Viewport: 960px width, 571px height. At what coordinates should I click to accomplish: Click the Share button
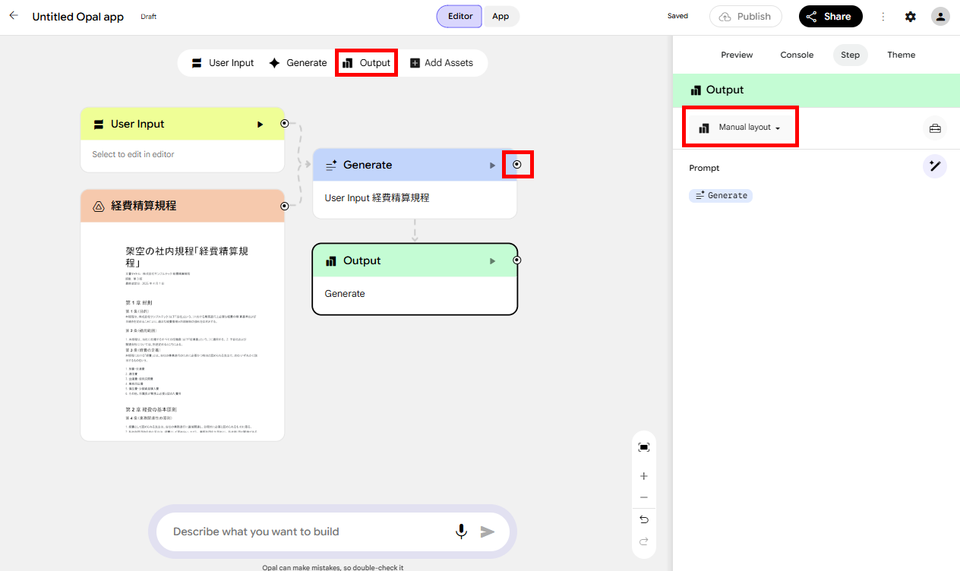point(830,17)
